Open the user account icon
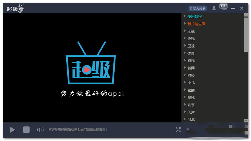The width and height of the screenshot is (251, 141). point(214,8)
